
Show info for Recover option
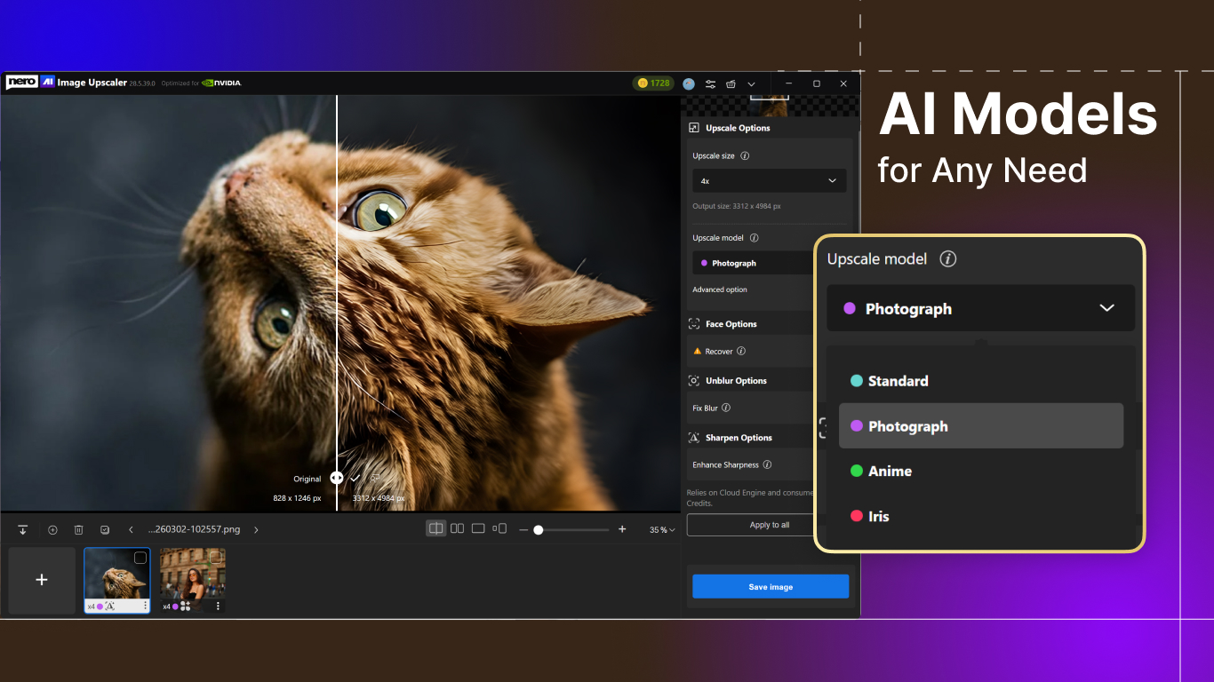(741, 352)
